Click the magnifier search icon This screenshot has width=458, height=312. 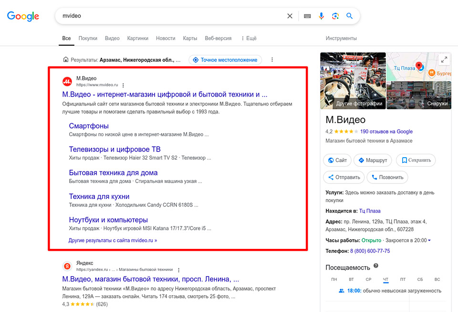coord(350,16)
